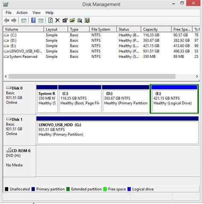The height and width of the screenshot is (204, 203).
Task: Click the disk settings toolbar icon
Action: [87, 20]
